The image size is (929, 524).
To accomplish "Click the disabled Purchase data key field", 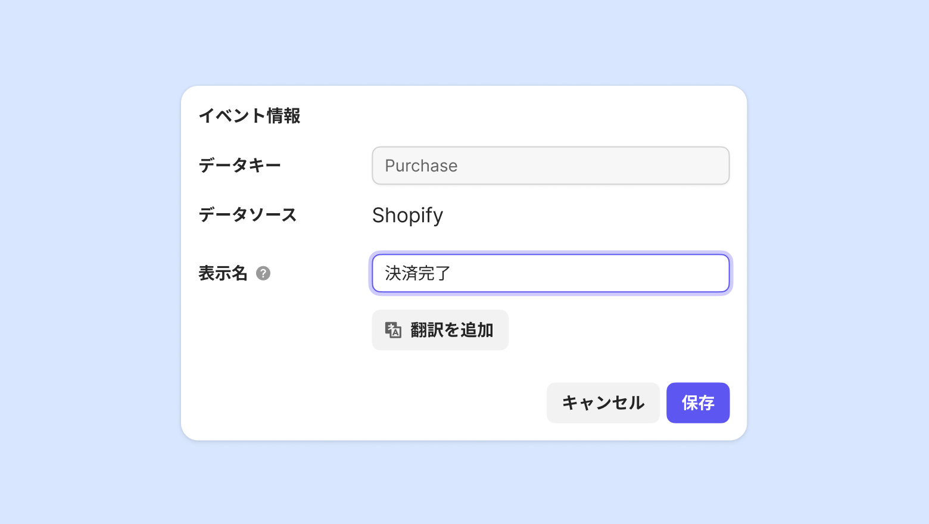I will coord(550,166).
